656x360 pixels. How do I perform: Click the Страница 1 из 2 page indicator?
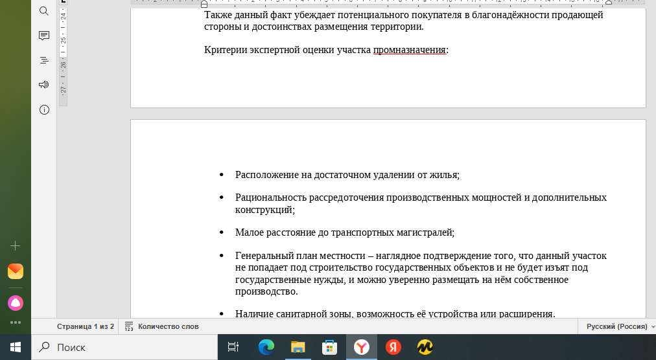(86, 326)
